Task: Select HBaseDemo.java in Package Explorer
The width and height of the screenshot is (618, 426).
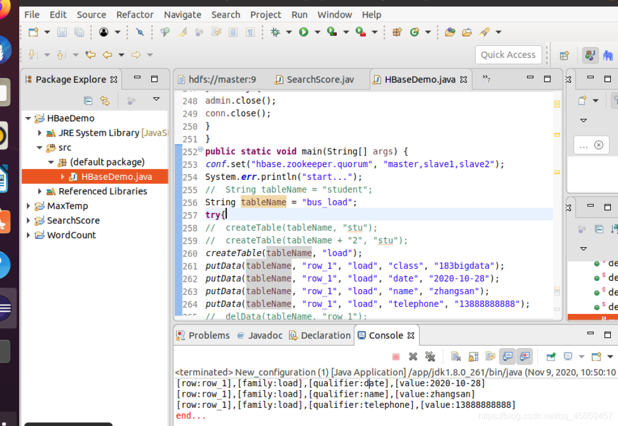Action: pos(95,177)
